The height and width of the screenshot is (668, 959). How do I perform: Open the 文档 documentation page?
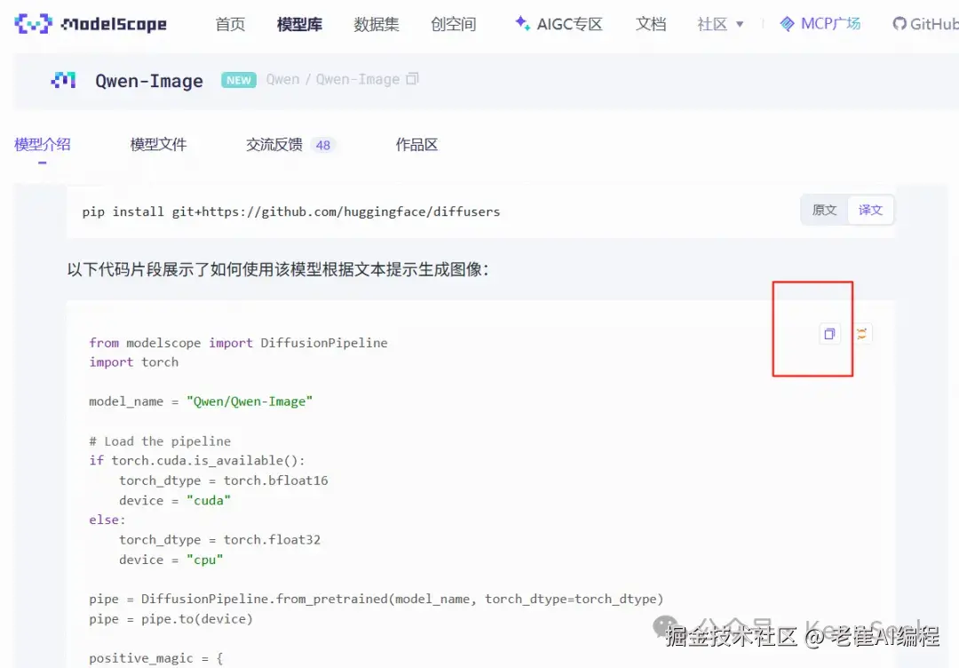click(x=651, y=24)
